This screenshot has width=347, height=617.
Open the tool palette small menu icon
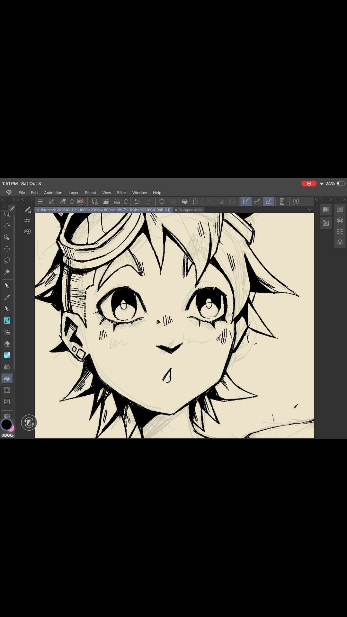coord(4,207)
